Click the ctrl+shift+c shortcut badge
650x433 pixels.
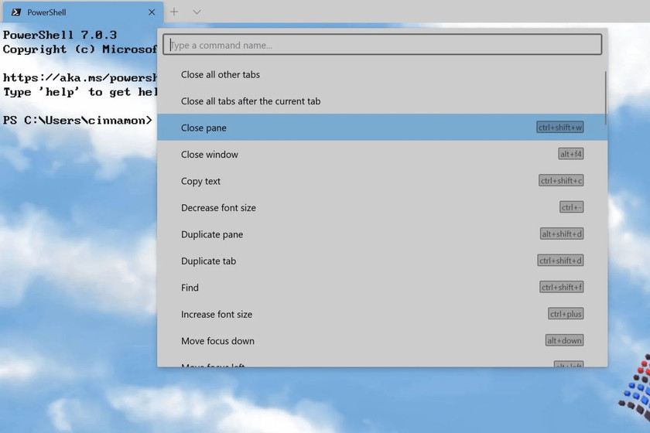pyautogui.click(x=561, y=181)
